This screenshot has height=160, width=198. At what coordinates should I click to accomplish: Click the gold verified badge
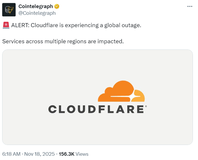pos(57,6)
